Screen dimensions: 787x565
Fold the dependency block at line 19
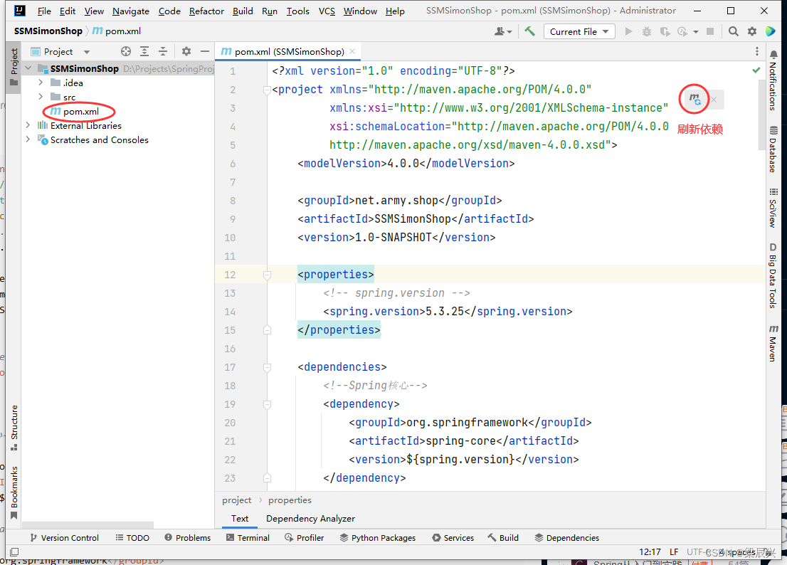(x=267, y=404)
